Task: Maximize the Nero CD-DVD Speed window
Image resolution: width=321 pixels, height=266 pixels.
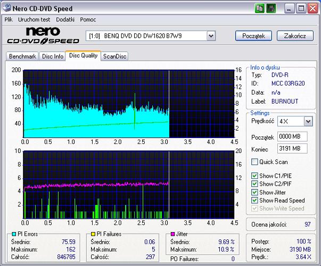Action: (x=301, y=8)
